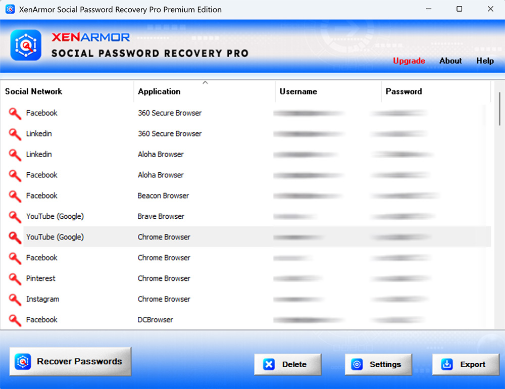Click the Beacon Browser application cell
The width and height of the screenshot is (505, 389).
coord(163,196)
